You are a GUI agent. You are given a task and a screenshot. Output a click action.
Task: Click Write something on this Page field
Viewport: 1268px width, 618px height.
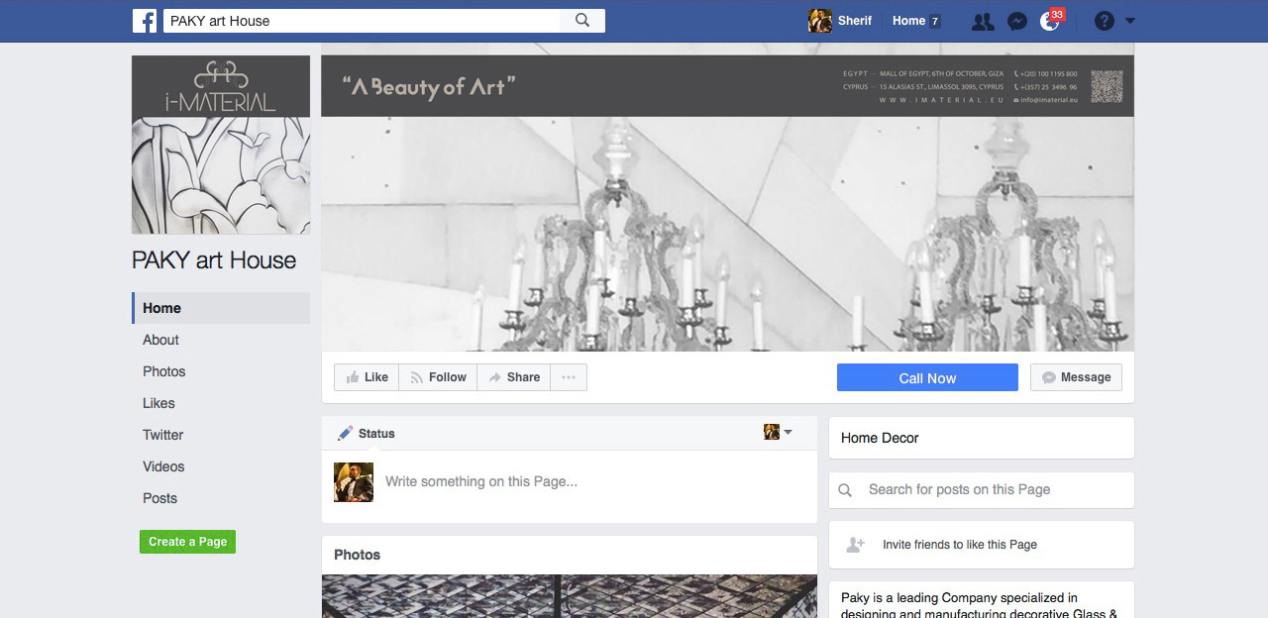coord(481,481)
